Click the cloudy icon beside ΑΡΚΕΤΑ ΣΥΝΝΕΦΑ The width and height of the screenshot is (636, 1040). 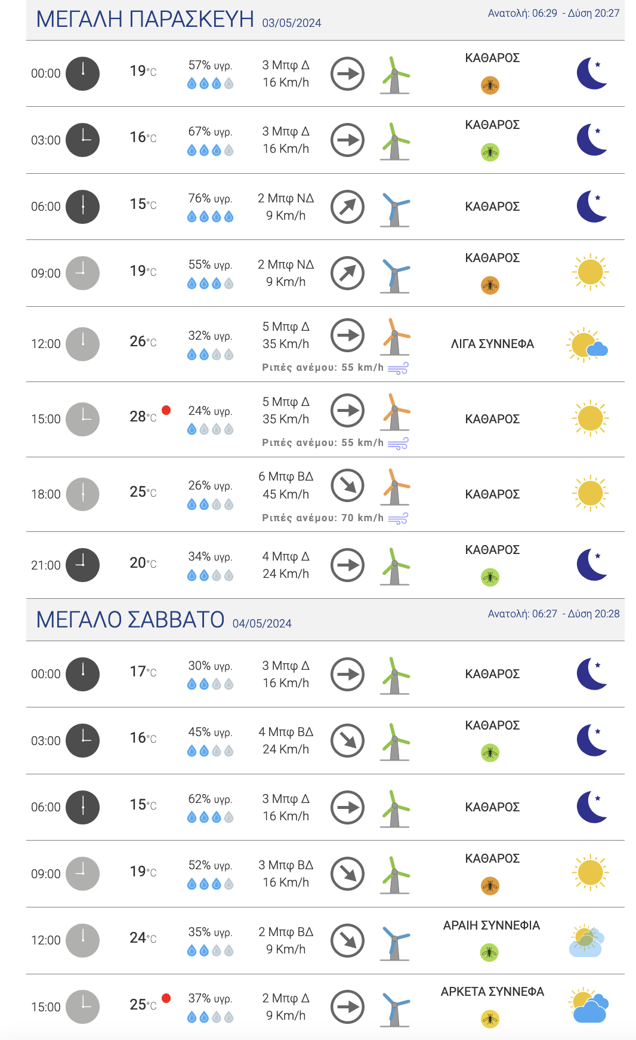coord(589,1006)
